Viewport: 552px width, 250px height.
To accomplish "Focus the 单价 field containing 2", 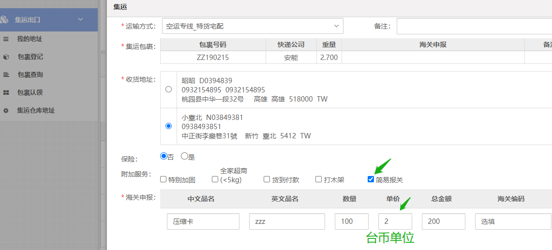I will (395, 221).
